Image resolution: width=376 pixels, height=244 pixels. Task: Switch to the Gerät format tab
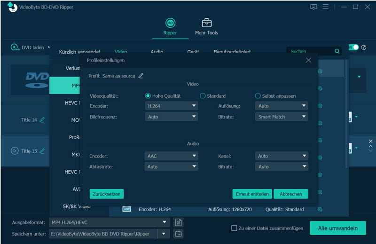(x=193, y=52)
